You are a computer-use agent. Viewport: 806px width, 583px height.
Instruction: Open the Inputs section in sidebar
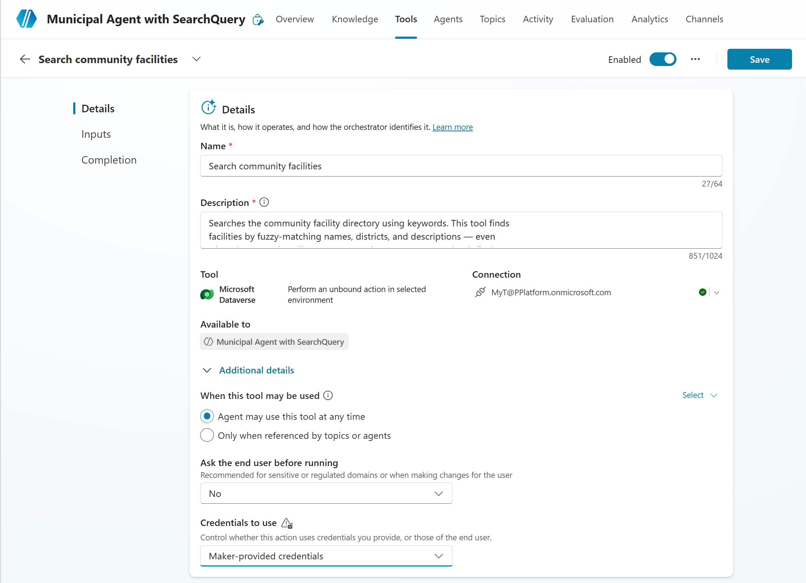point(96,134)
